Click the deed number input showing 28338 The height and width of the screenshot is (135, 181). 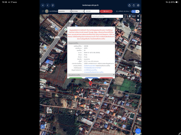point(92,11)
